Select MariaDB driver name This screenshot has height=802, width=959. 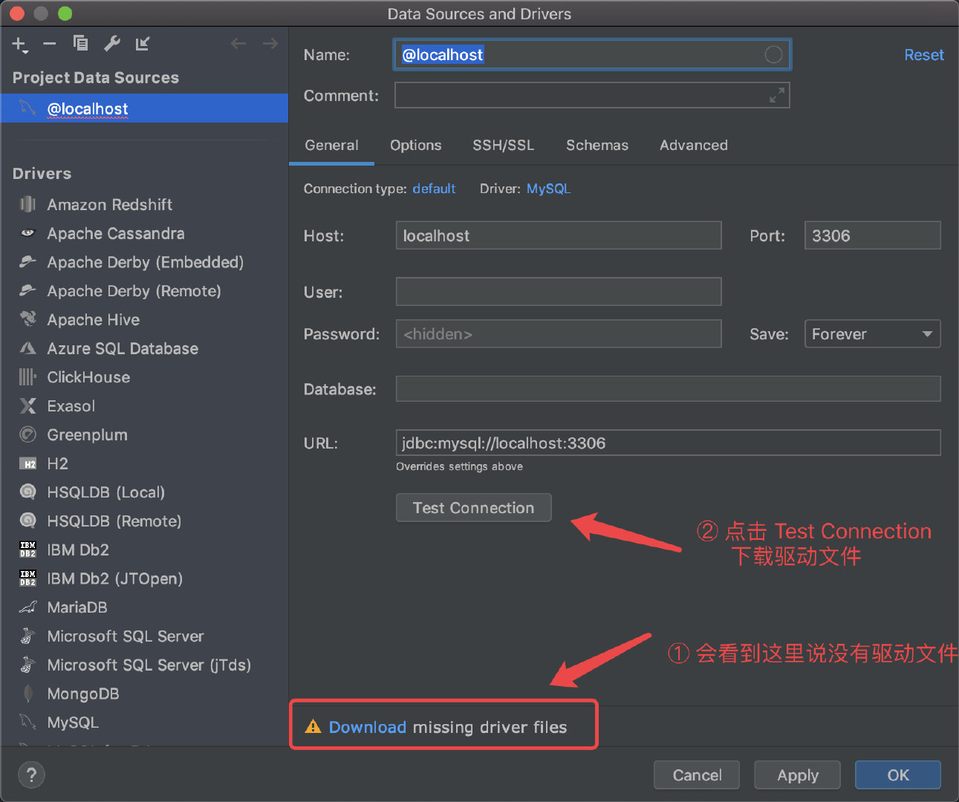[x=77, y=607]
